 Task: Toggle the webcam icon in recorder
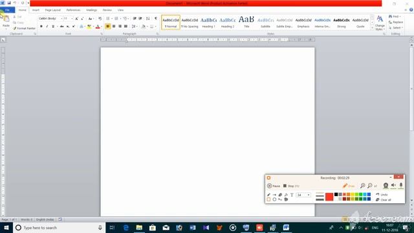click(x=386, y=186)
